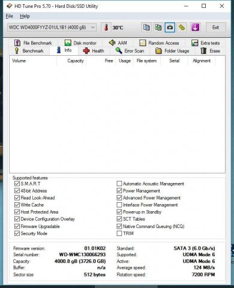Copy screenshot to clipboard icon
This screenshot has height=288, width=234.
[158, 28]
